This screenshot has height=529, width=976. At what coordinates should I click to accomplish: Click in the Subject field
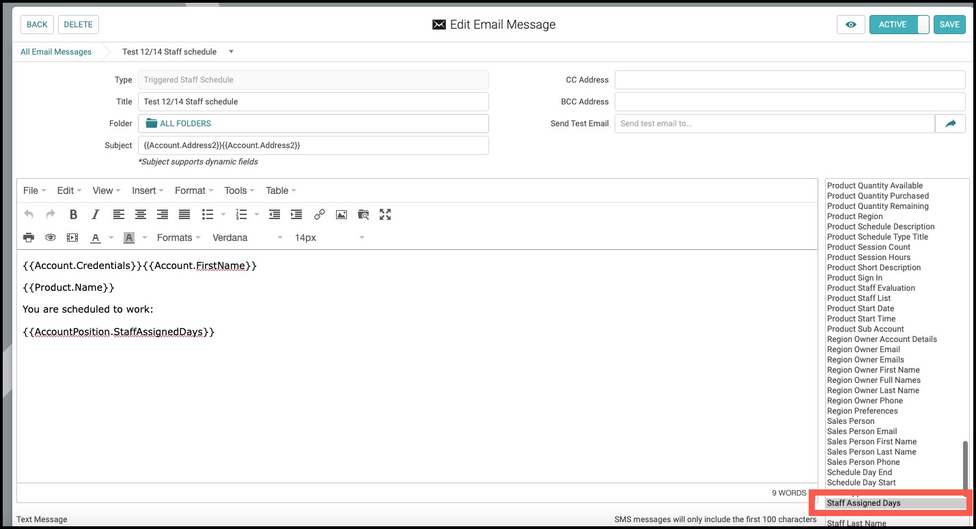pos(313,145)
